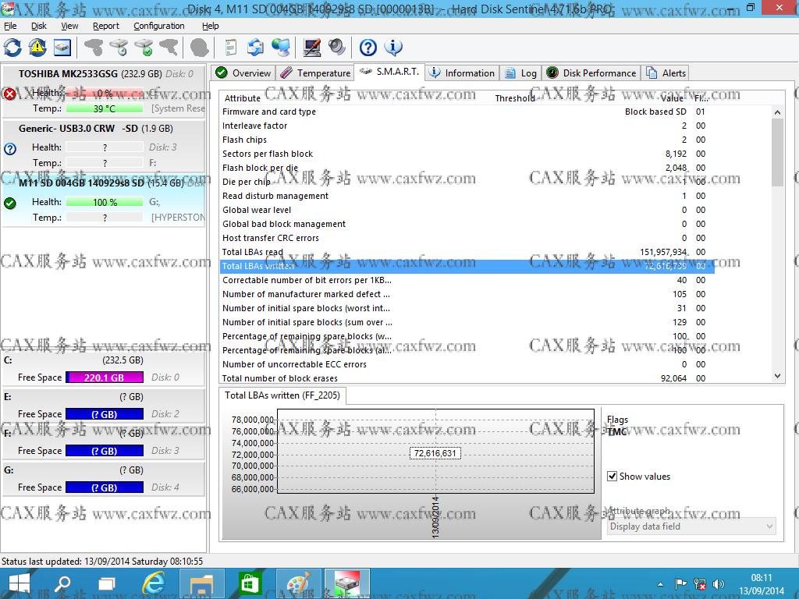Click the C: free space bar

105,377
